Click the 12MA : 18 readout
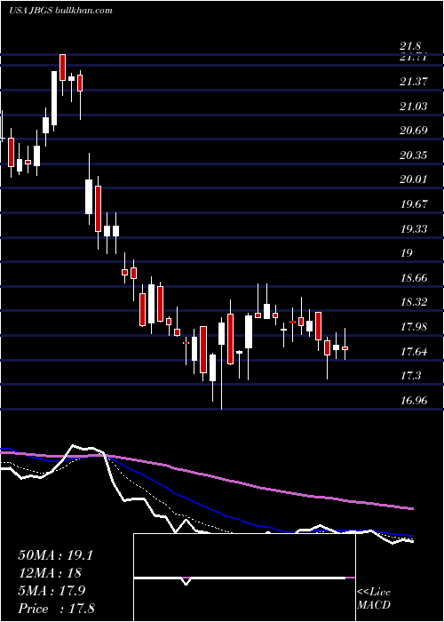This screenshot has height=622, width=444. click(50, 573)
